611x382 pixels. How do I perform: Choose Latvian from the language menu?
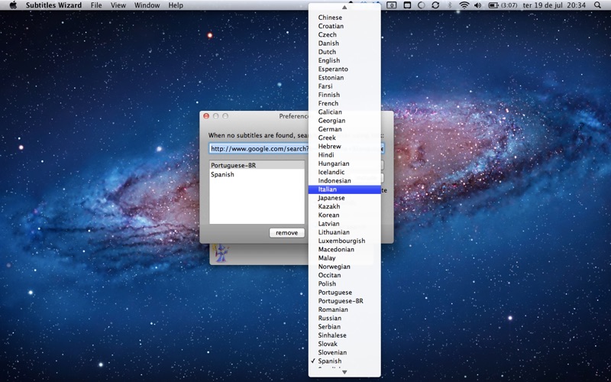[x=344, y=224]
